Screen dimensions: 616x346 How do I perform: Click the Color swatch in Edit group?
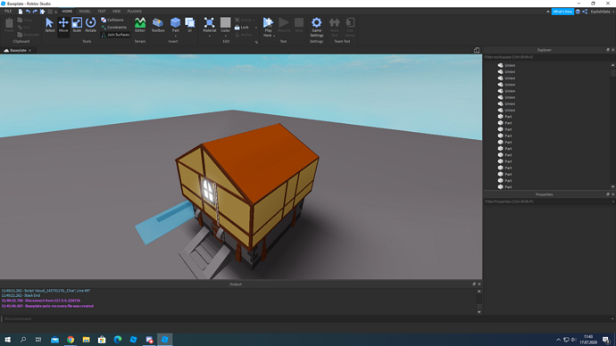[x=226, y=22]
